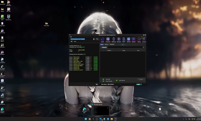This screenshot has height=121, width=201.
Task: Expand the Communications Port dropdown
Action: coord(94,39)
